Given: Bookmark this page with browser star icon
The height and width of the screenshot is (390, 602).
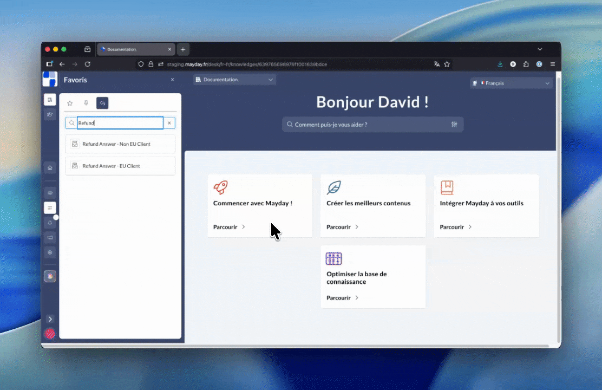Looking at the screenshot, I should pos(447,64).
